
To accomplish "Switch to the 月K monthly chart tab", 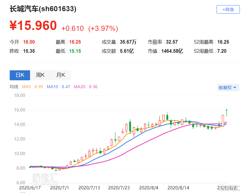I will pos(60,75).
